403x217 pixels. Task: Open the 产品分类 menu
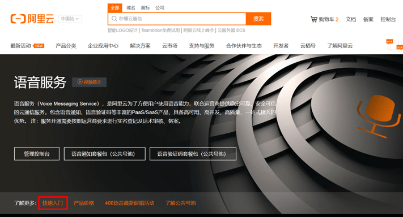(x=66, y=46)
